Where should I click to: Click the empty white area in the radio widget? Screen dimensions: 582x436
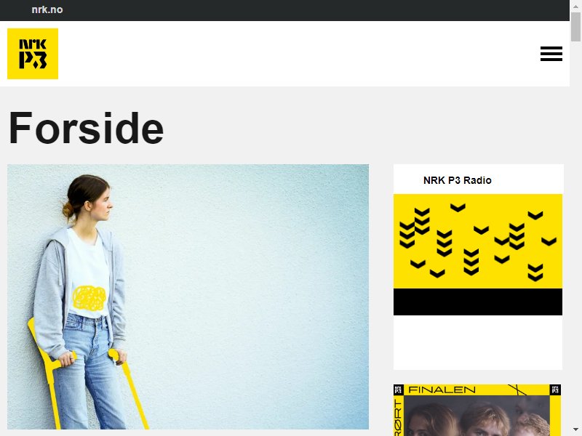[x=478, y=342]
